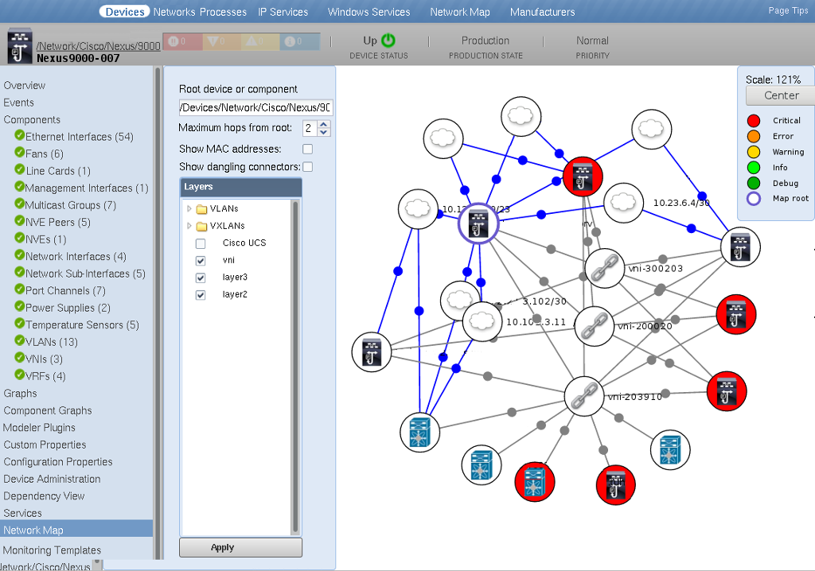Click green status icon next to Fans
Image resolution: width=815 pixels, height=571 pixels.
[x=20, y=153]
